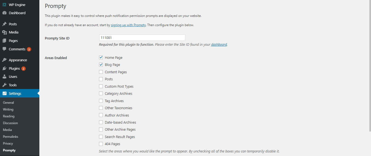Open Privacy settings submenu
The image size is (371, 156).
(8, 143)
